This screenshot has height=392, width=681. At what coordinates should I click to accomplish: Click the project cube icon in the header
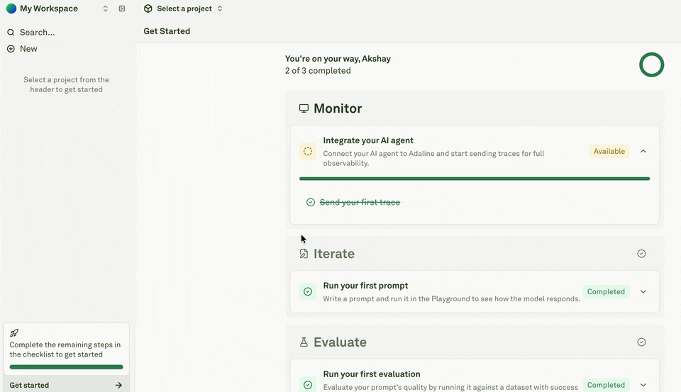pos(148,9)
